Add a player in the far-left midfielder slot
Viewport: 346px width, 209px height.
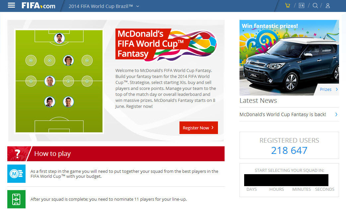[31, 81]
